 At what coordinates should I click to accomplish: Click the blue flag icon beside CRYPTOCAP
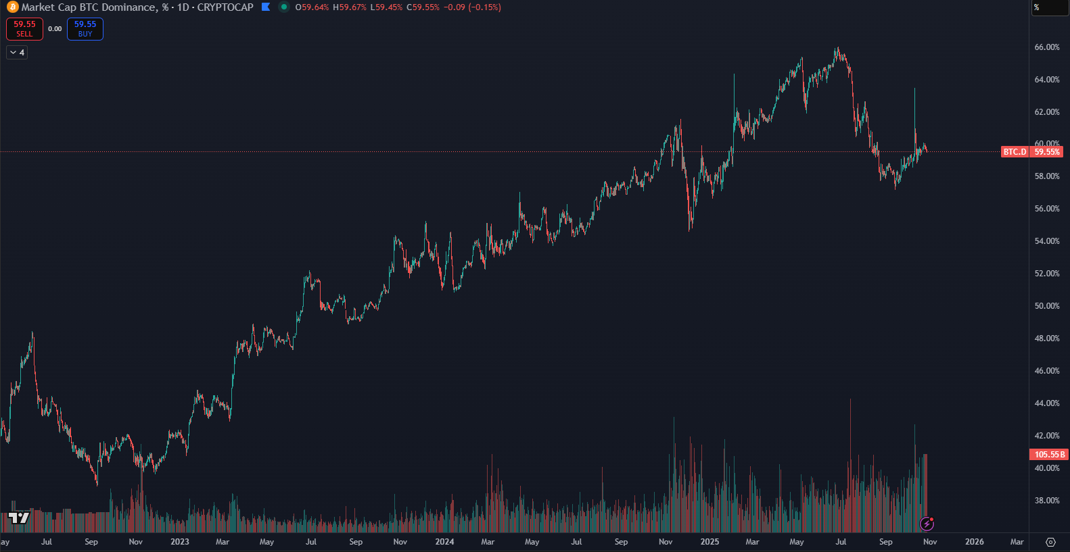(x=266, y=7)
